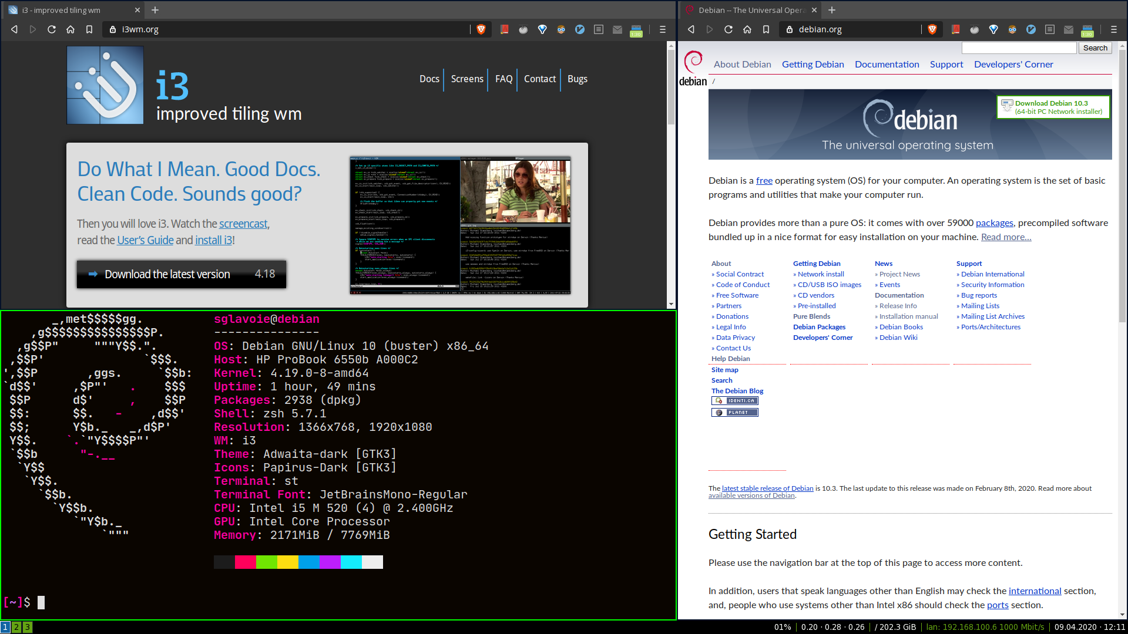Click the envelope mail extension icon in right browser
1128x634 pixels.
(x=1069, y=29)
